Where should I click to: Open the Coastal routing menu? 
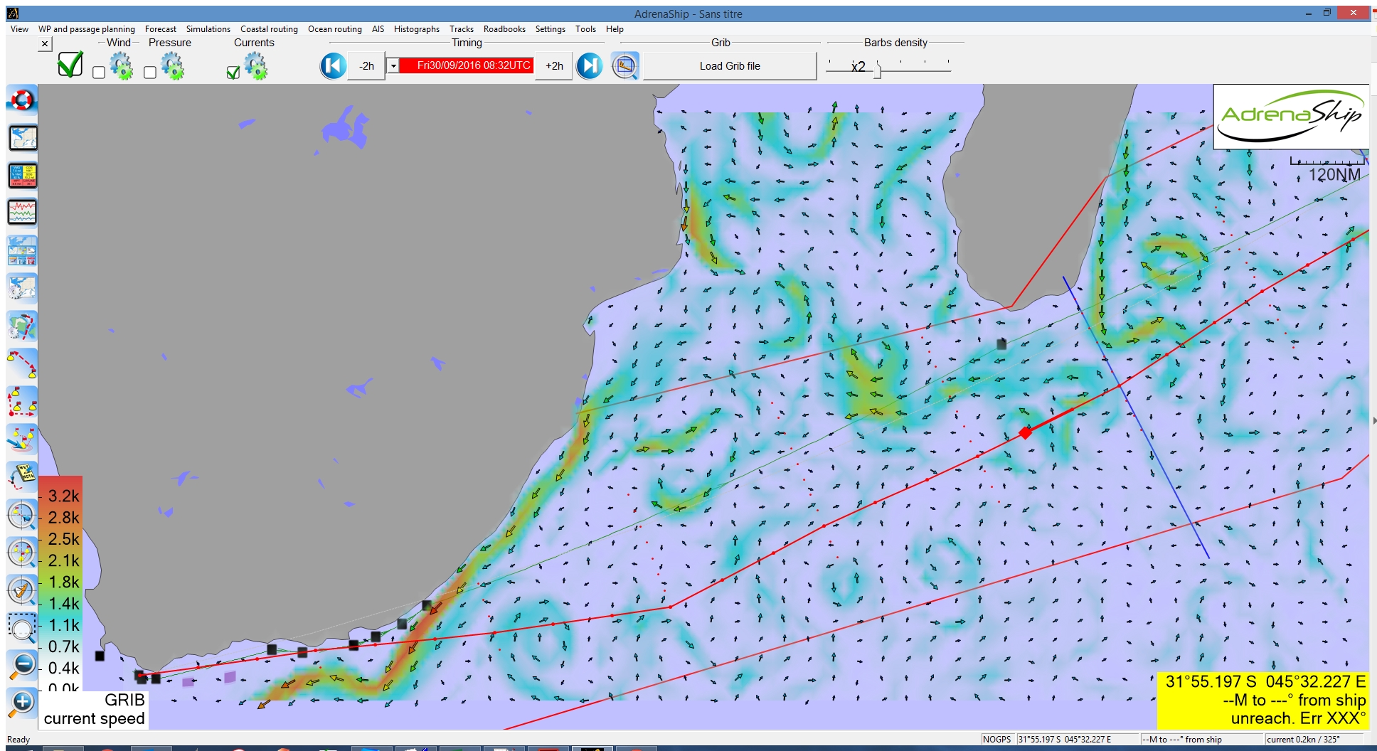[269, 29]
